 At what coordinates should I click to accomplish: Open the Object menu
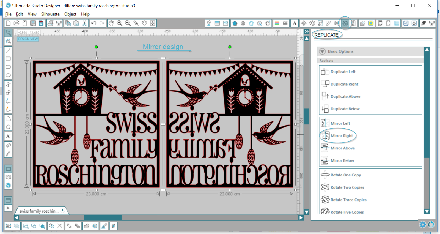click(70, 14)
